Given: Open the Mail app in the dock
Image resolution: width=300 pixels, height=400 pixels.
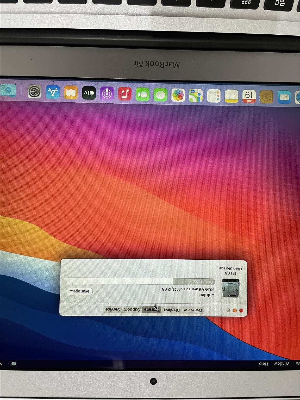Looking at the screenshot, I should click(x=284, y=97).
